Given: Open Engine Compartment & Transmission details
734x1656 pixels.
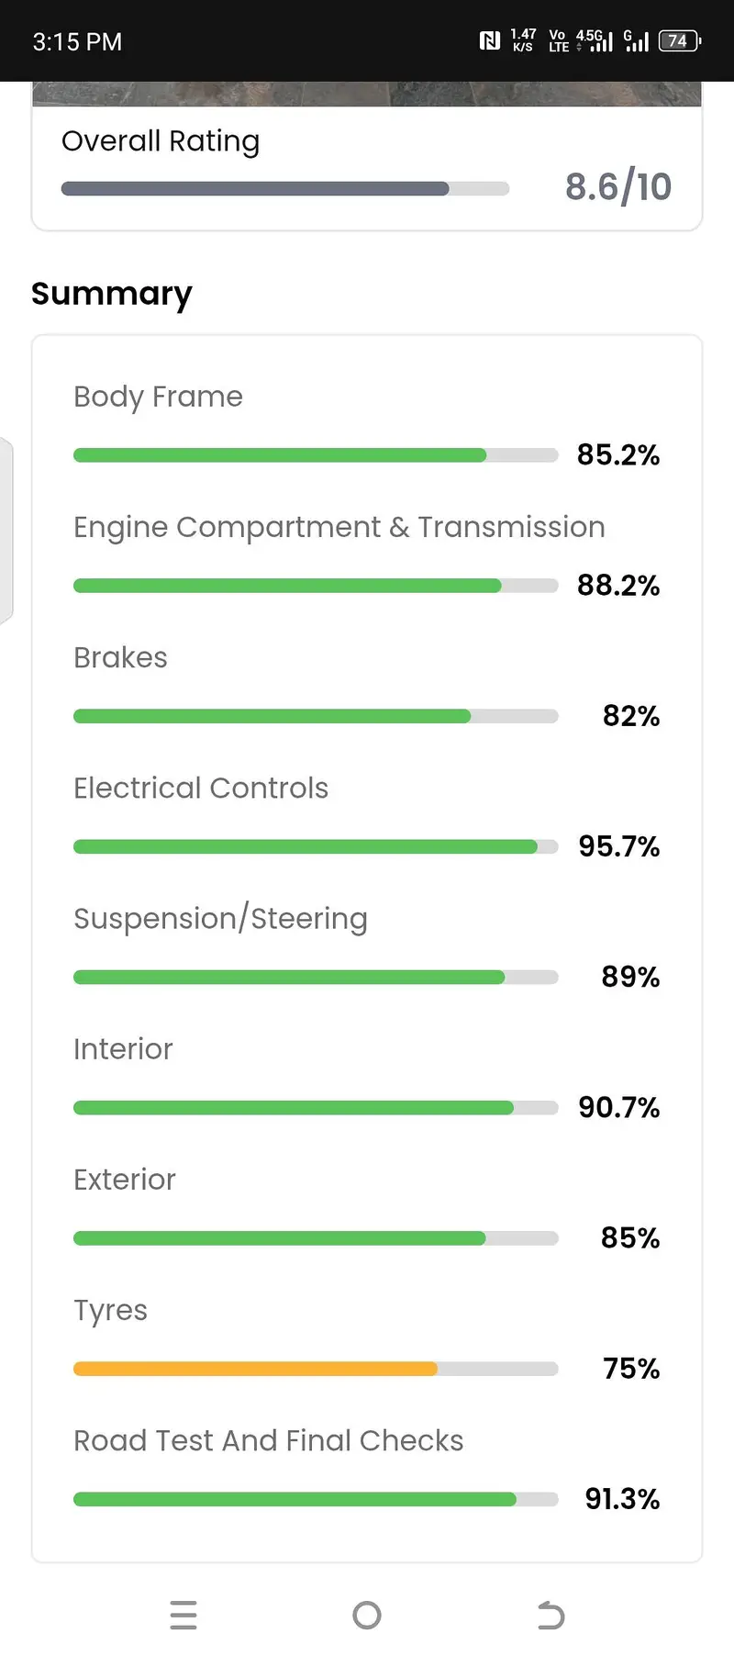Looking at the screenshot, I should click(x=339, y=527).
